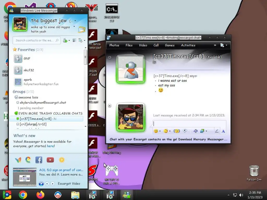Select an emoticon smiley in chat toolbar
The image size is (267, 200).
[156, 131]
